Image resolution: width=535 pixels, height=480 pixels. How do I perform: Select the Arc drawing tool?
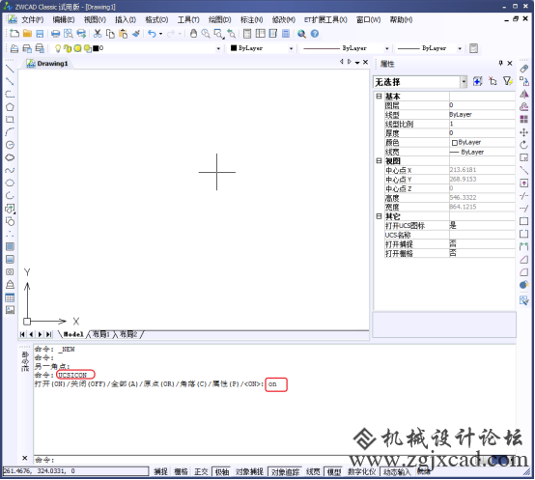click(x=10, y=132)
